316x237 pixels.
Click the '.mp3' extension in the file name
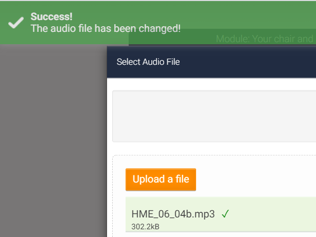pyautogui.click(x=205, y=214)
